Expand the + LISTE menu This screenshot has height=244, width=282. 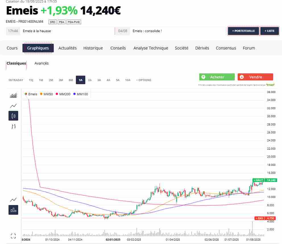tap(269, 31)
